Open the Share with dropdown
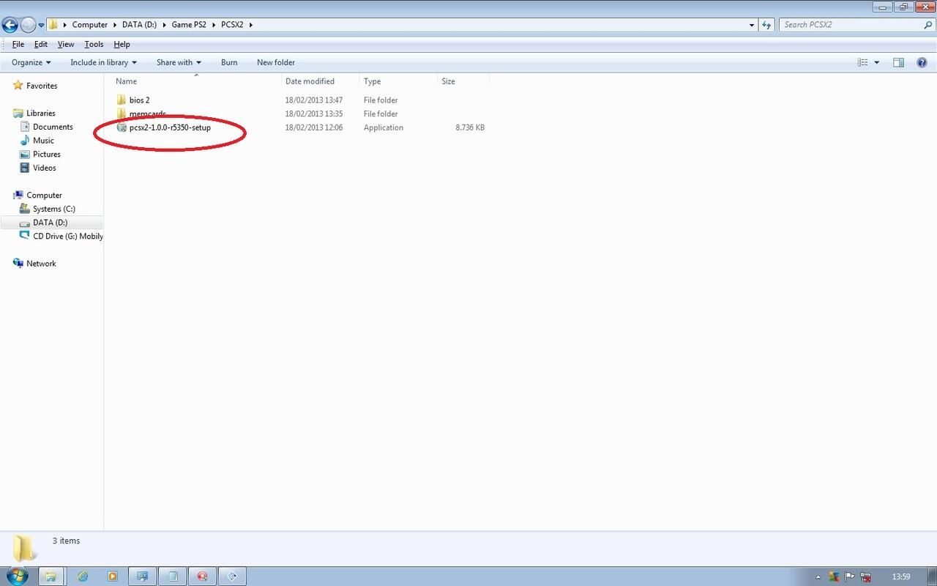The width and height of the screenshot is (937, 586). 179,62
